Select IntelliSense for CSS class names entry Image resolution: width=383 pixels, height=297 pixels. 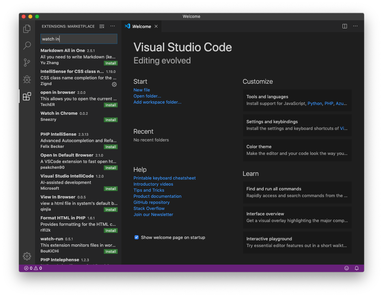point(79,78)
